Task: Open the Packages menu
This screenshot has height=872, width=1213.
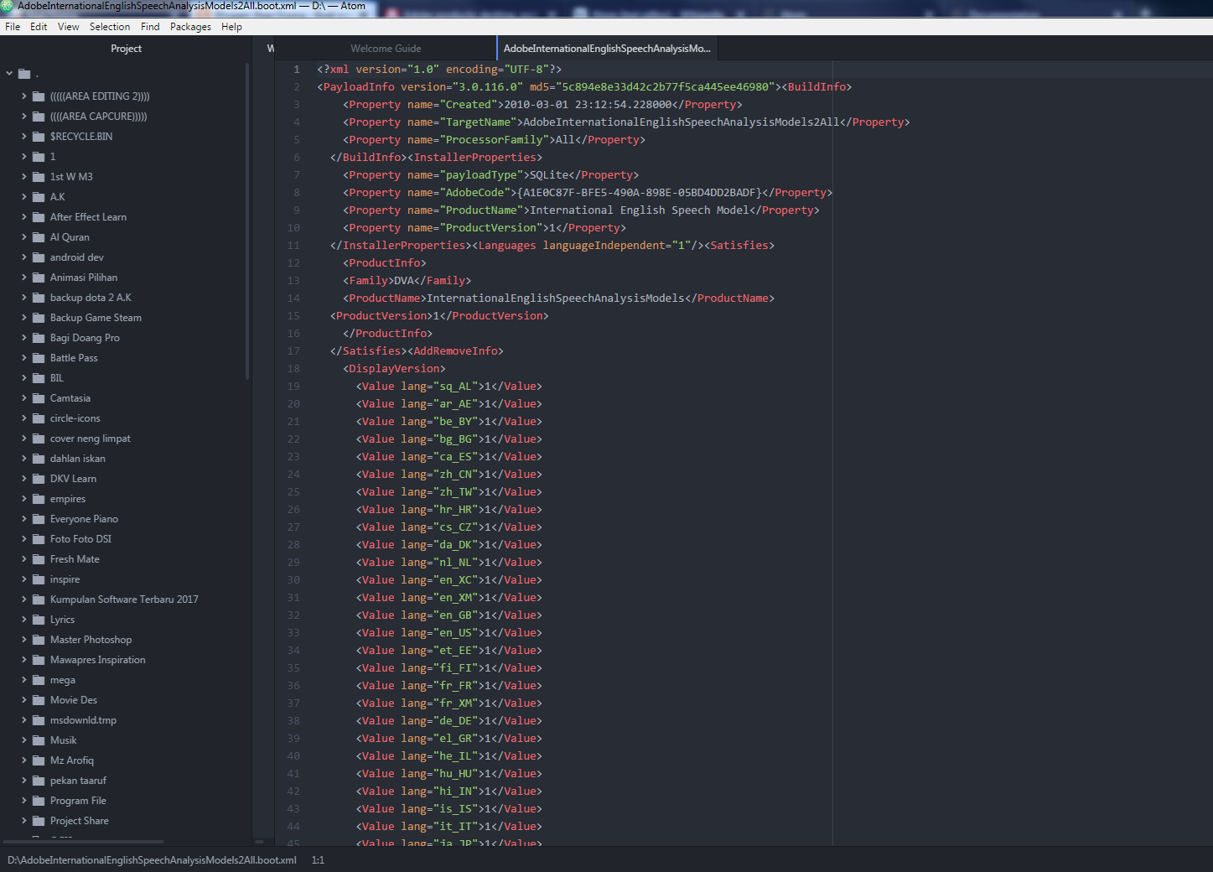Action: (190, 27)
